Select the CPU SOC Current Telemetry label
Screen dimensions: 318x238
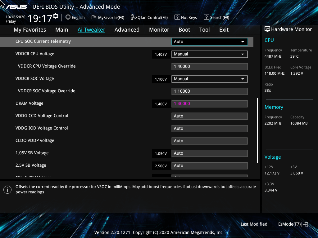tap(43, 41)
